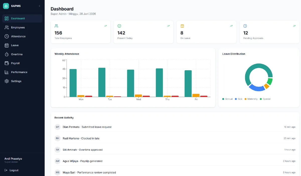
Task: Click the SA avatar for Siti Aminah
Action: 58,150
